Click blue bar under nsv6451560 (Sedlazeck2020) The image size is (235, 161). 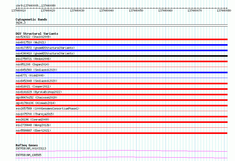pyautogui.click(x=121, y=72)
